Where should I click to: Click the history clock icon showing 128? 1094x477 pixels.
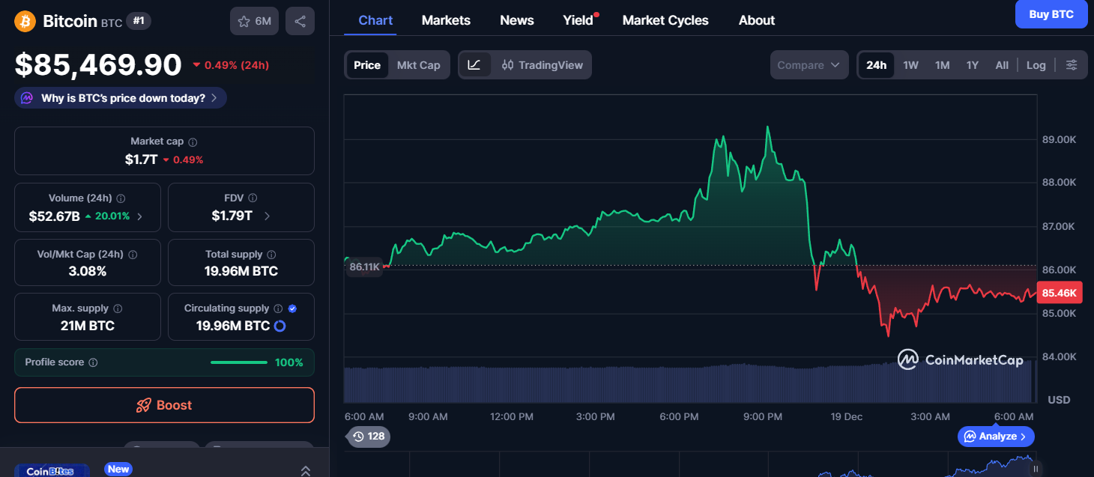tap(368, 437)
